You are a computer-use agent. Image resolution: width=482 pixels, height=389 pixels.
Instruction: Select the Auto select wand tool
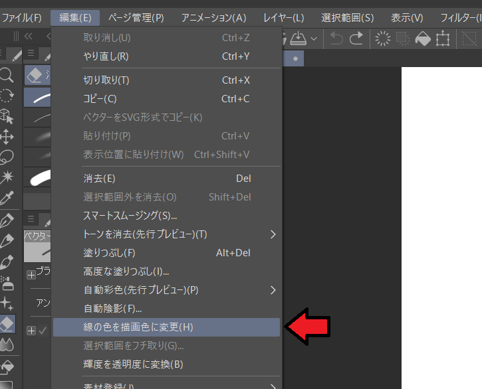coord(7,177)
